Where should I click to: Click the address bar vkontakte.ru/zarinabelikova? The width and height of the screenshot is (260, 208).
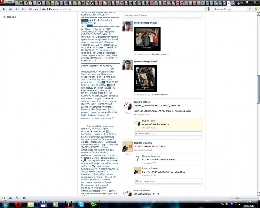122,9
